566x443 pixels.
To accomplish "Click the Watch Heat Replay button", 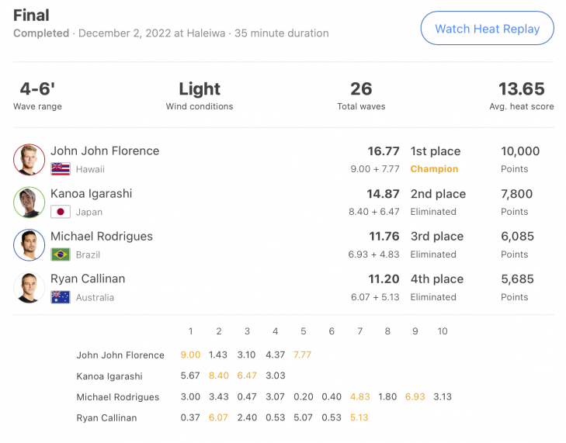I will [x=487, y=28].
